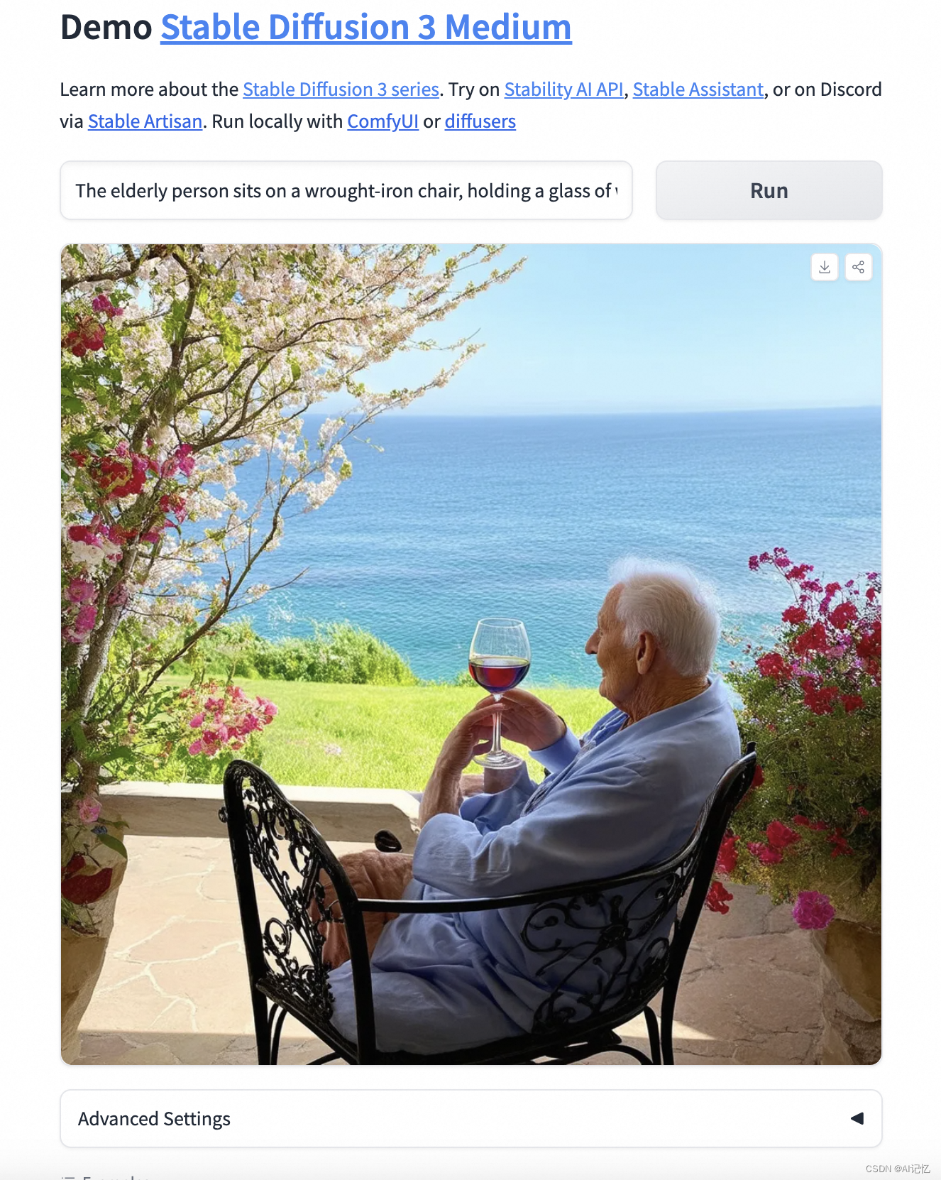
Task: Click the Demo heading word
Action: pos(106,27)
